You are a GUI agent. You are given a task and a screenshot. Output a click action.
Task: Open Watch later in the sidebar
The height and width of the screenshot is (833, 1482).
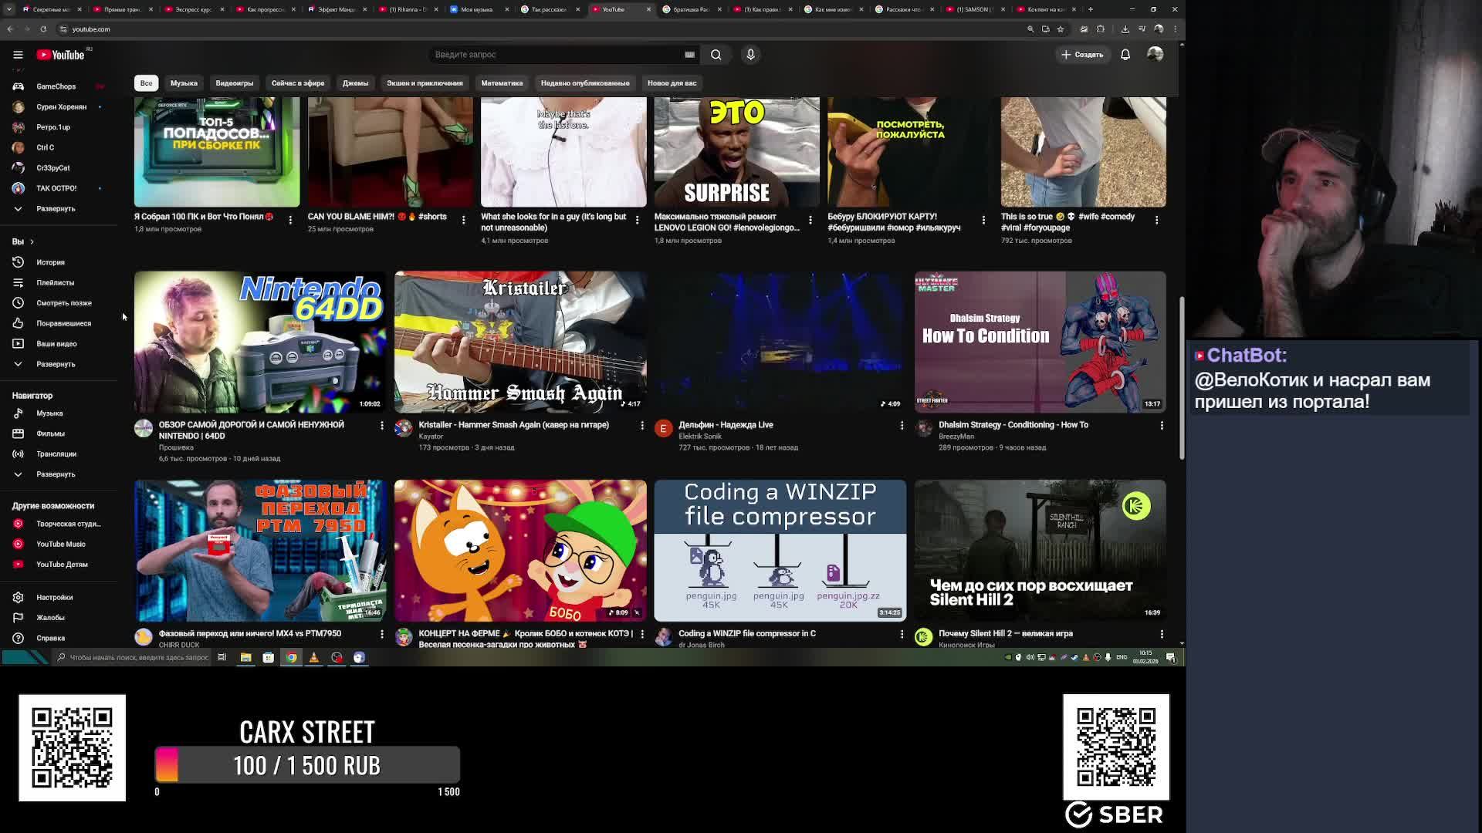point(63,303)
